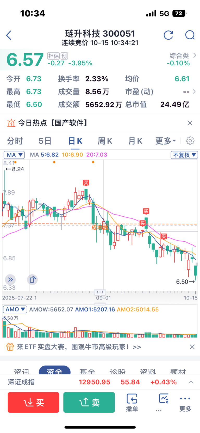Expand the 更多 chart period menu
200x433 pixels.
click(x=166, y=141)
